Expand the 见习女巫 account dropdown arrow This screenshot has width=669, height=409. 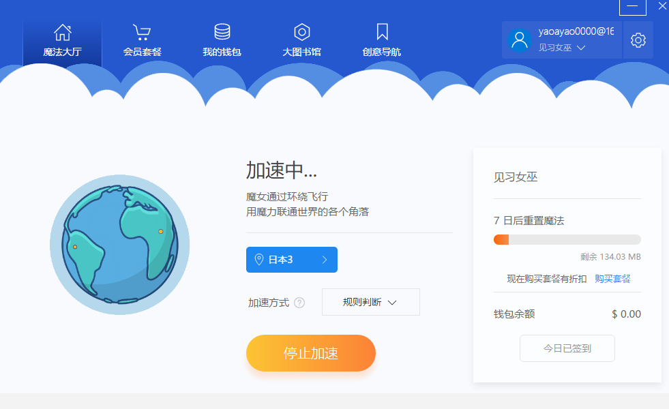pos(580,47)
